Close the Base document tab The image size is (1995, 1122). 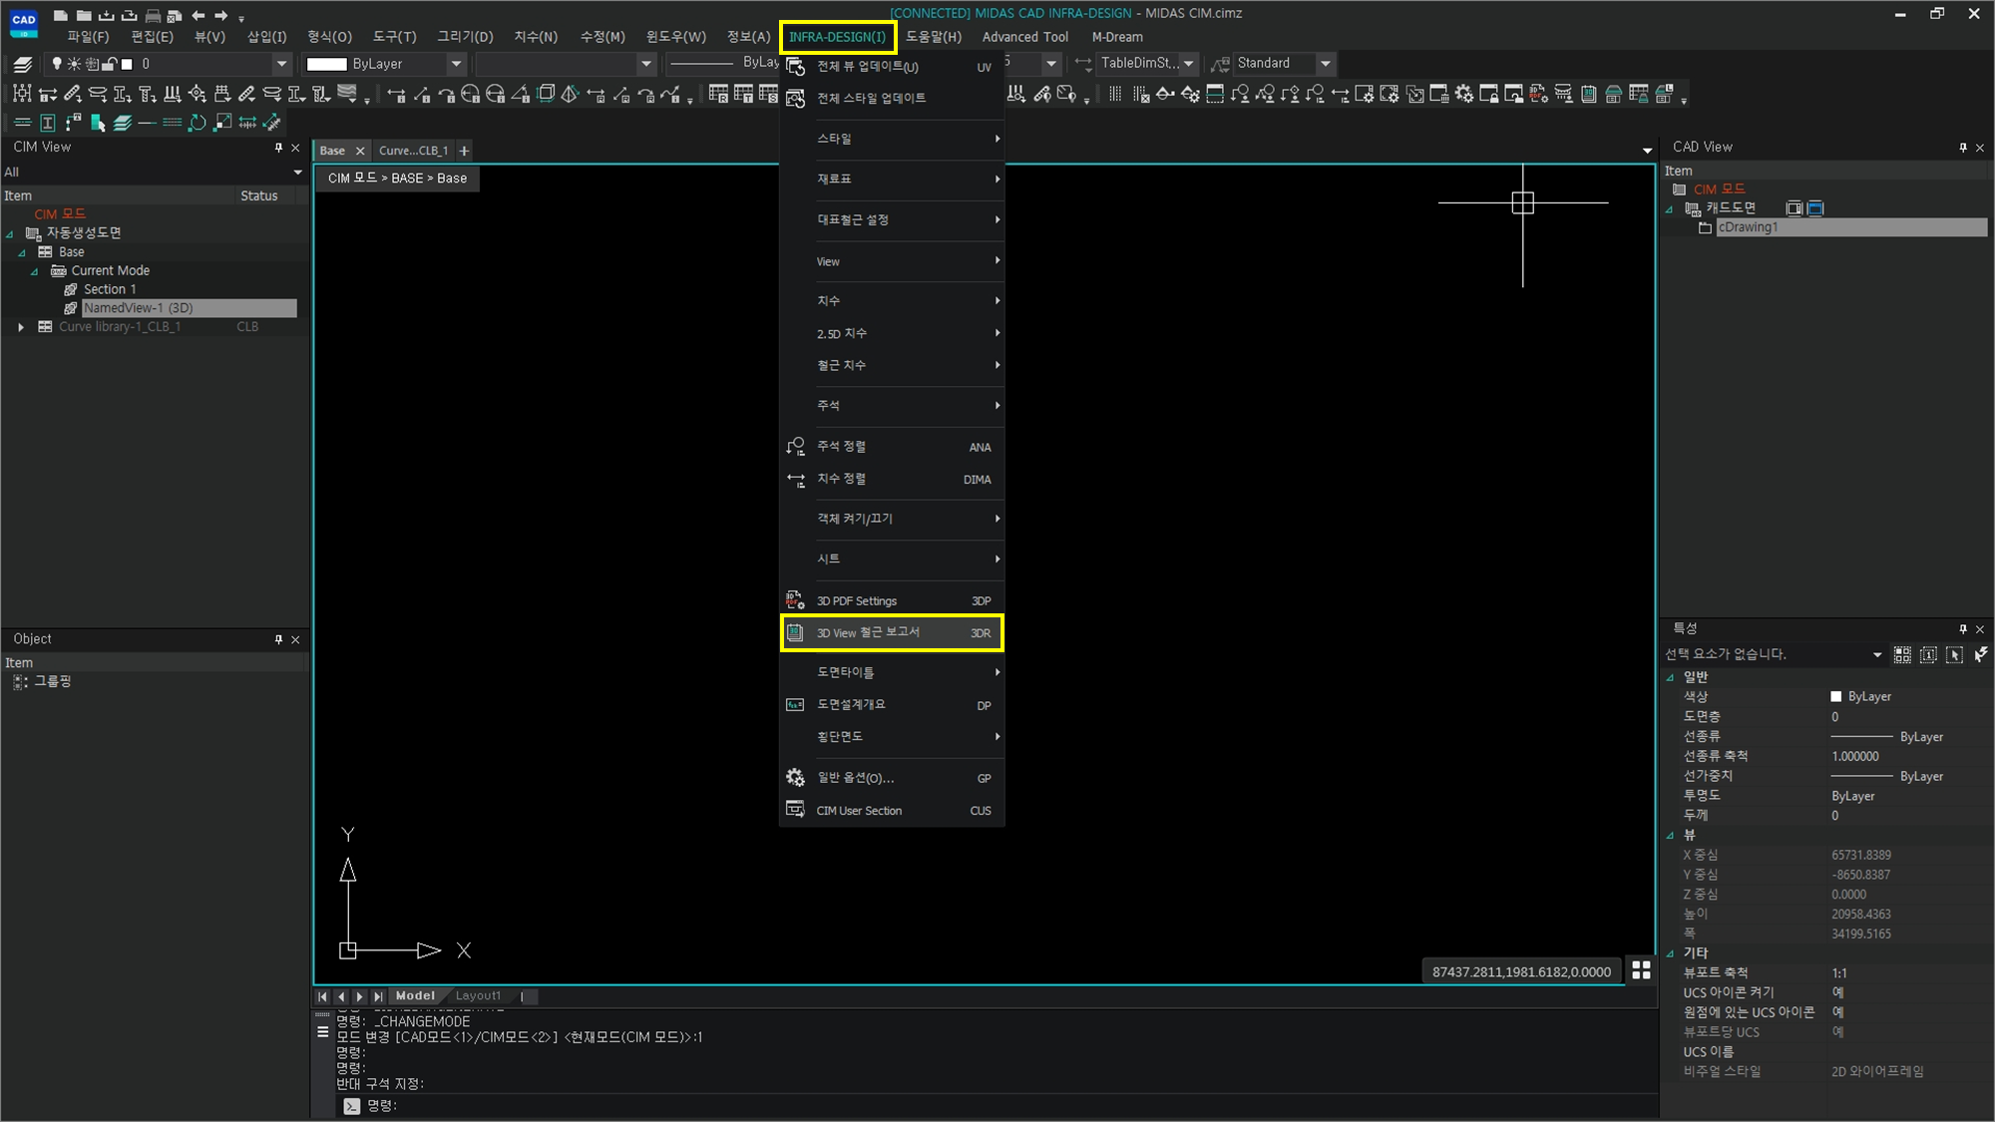(360, 152)
